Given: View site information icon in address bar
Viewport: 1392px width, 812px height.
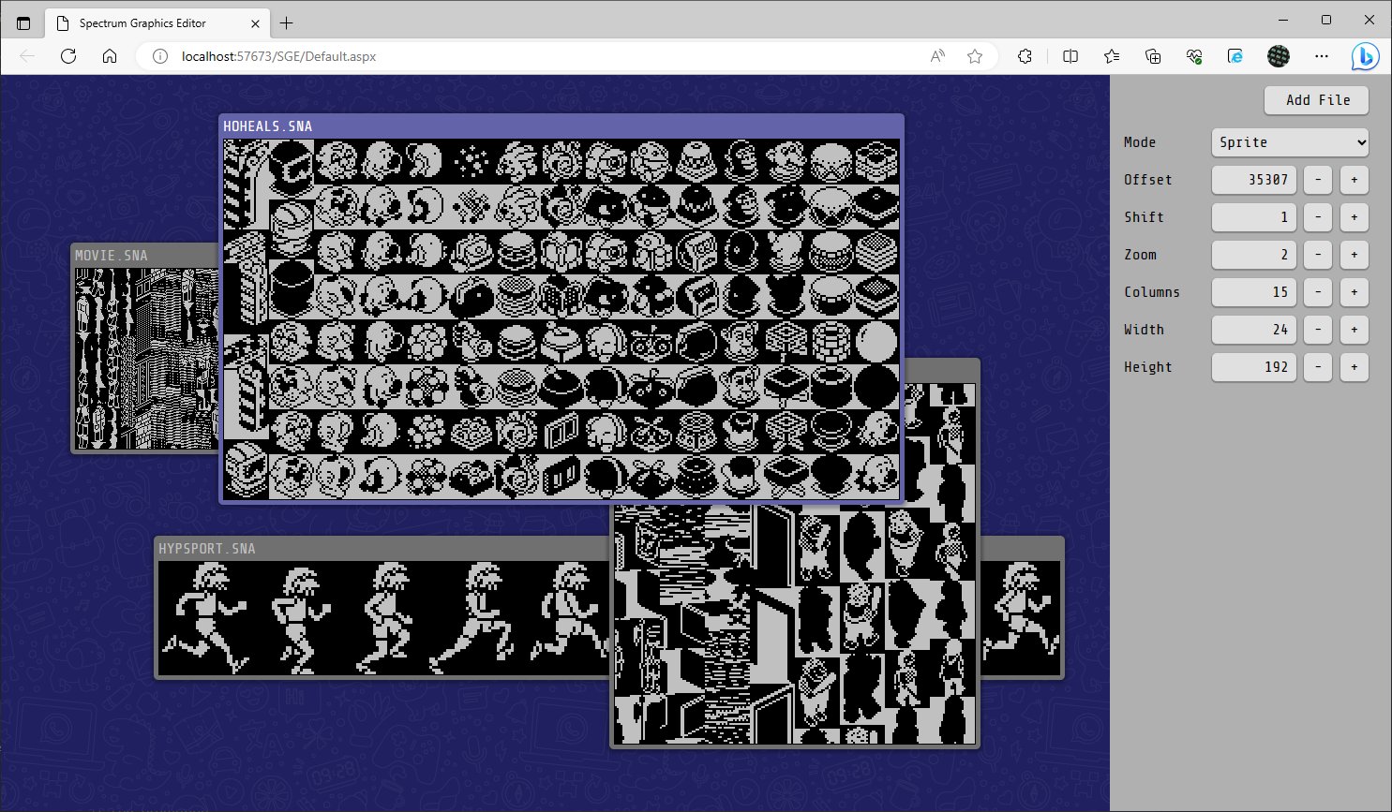Looking at the screenshot, I should coord(160,56).
